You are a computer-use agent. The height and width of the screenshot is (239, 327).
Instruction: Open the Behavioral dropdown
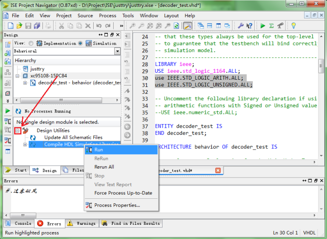(118, 51)
